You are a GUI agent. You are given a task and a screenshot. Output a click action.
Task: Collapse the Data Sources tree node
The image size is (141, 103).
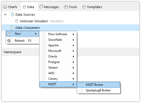5,14
